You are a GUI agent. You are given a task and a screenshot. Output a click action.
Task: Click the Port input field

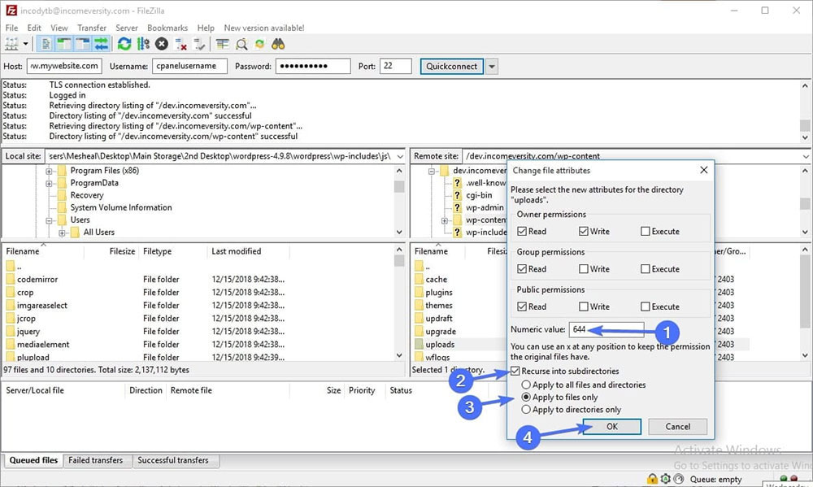click(396, 67)
